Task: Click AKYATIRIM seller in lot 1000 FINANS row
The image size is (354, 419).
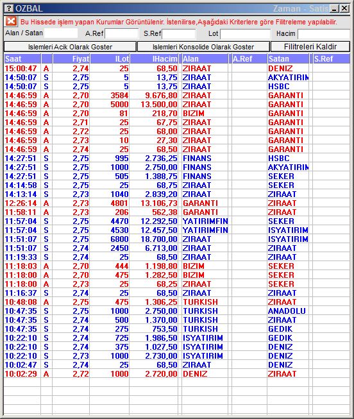Action: (289, 167)
